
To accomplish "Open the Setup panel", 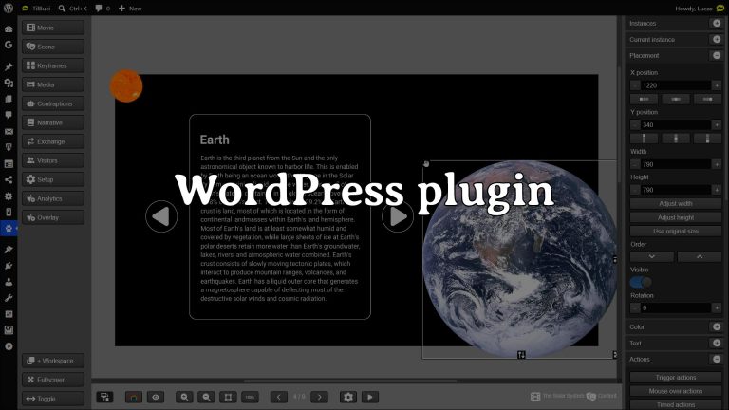I will [52, 179].
